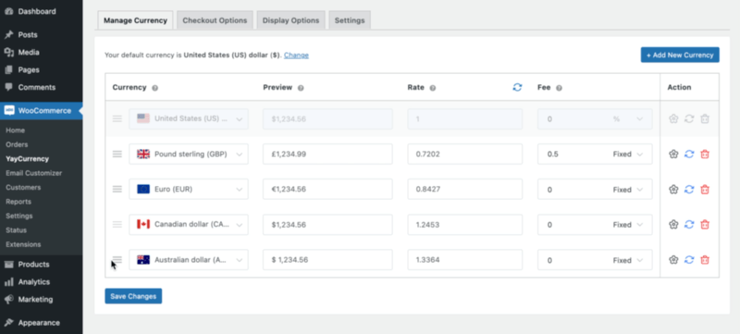Click the greyed settings gear in United States row
Image resolution: width=740 pixels, height=334 pixels.
(673, 118)
